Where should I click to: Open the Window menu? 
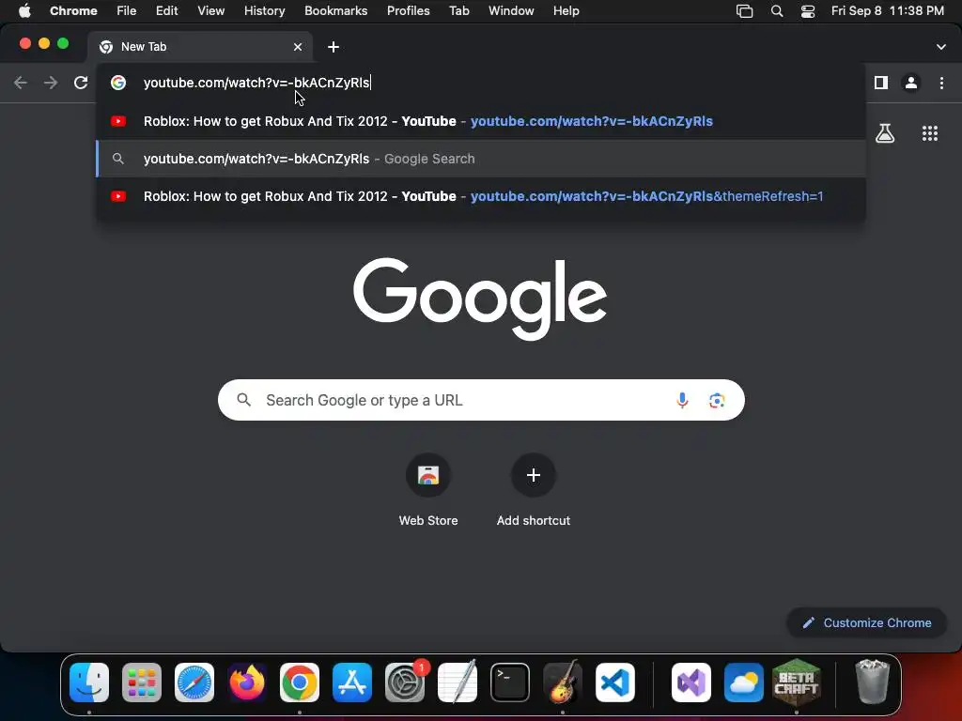click(511, 10)
